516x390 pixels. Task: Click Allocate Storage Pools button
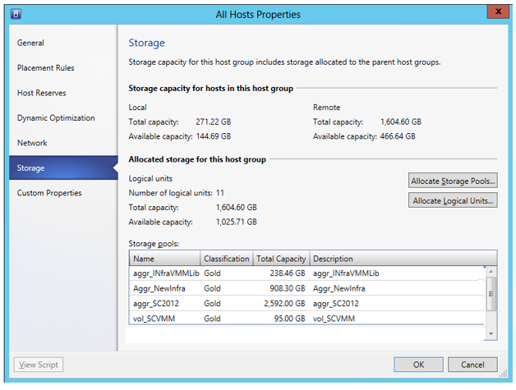pos(452,181)
